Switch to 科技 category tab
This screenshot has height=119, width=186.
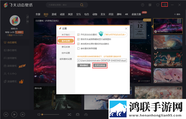click(x=111, y=14)
